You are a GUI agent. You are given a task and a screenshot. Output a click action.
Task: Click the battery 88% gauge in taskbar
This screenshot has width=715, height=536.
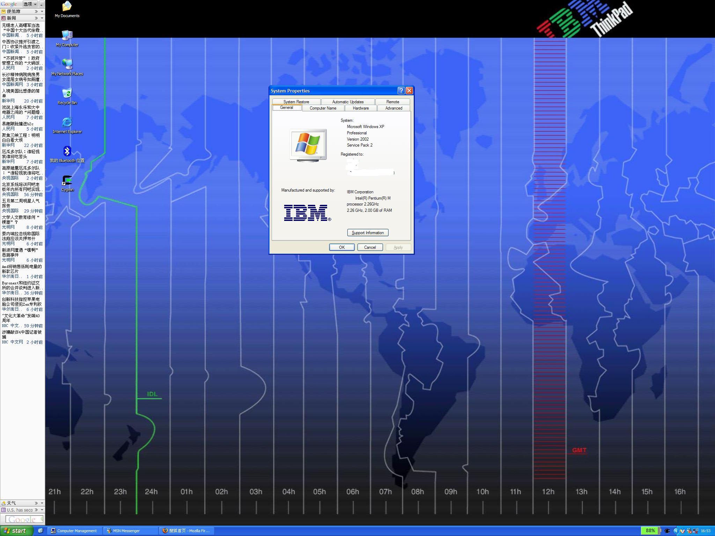[x=650, y=530]
